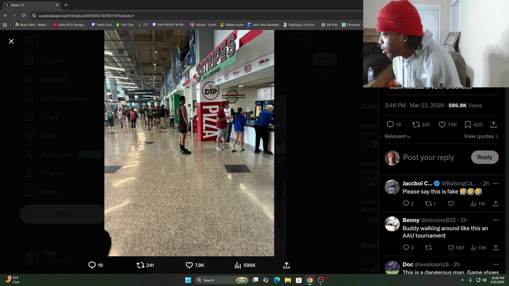Click the 595.9K Views count

tap(465, 105)
